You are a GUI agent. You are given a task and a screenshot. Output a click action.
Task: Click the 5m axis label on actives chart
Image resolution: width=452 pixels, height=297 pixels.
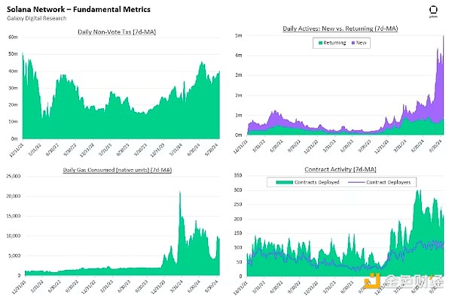click(x=238, y=35)
